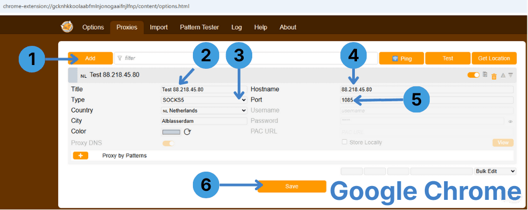The width and height of the screenshot is (528, 210).
Task: Open the Help tab
Action: 261,27
